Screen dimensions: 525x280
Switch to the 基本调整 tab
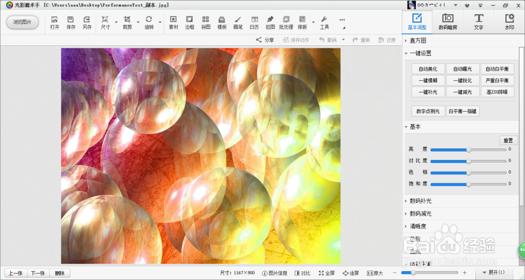tap(417, 22)
